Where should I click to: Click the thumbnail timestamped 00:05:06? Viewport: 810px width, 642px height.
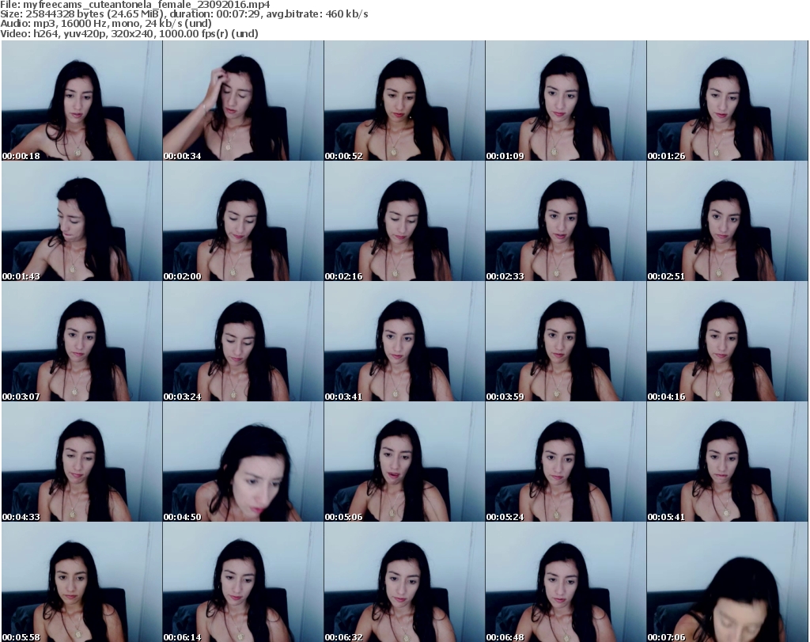coord(404,462)
